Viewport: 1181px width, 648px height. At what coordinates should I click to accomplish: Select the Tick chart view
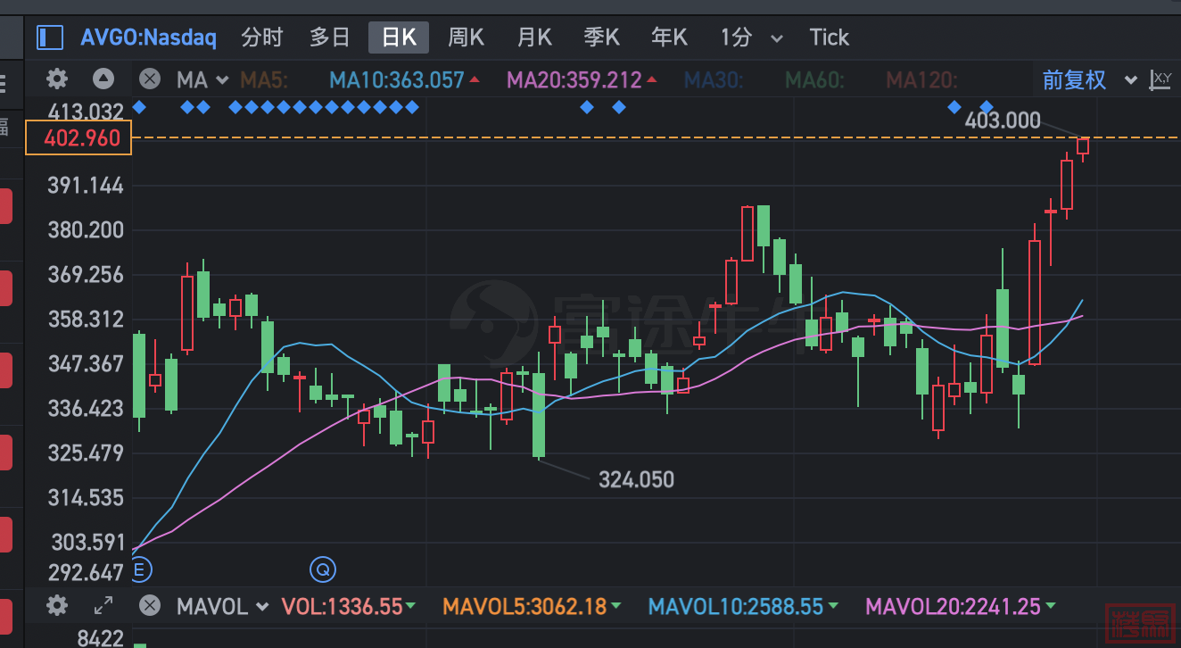click(829, 37)
